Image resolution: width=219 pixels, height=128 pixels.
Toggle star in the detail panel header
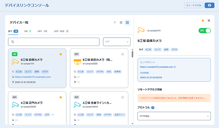coord(203,20)
